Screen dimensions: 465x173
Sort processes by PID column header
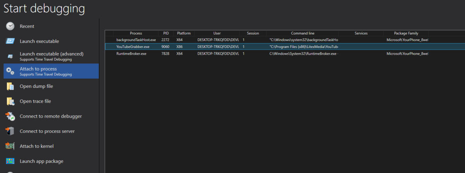(x=166, y=33)
